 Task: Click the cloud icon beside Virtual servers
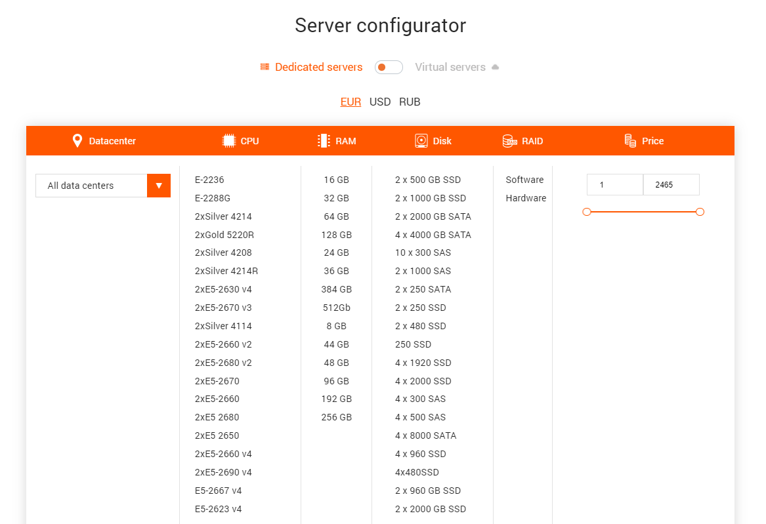coord(496,67)
